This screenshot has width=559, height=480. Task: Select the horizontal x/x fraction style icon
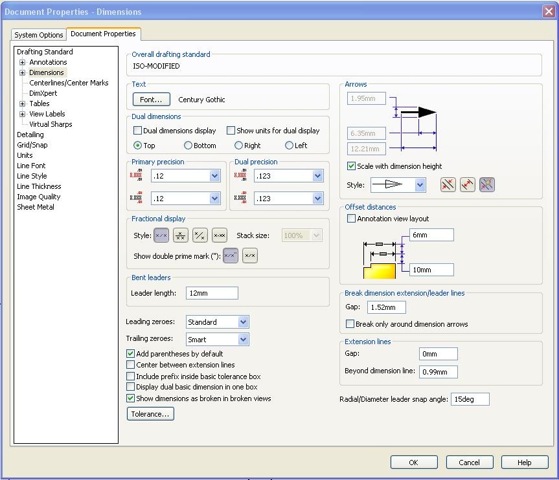coord(161,236)
